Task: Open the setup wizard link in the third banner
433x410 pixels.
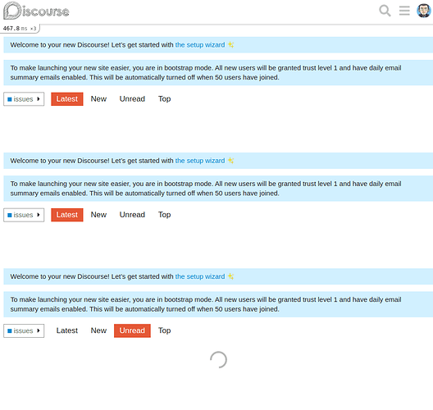Action: point(200,276)
